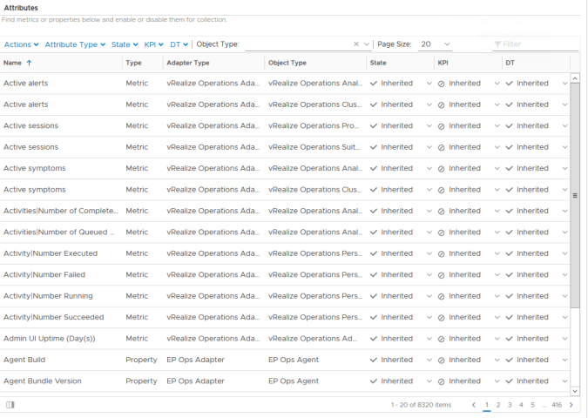588x418 pixels.
Task: Open the Attribute Type filter dropdown
Action: pyautogui.click(x=75, y=44)
